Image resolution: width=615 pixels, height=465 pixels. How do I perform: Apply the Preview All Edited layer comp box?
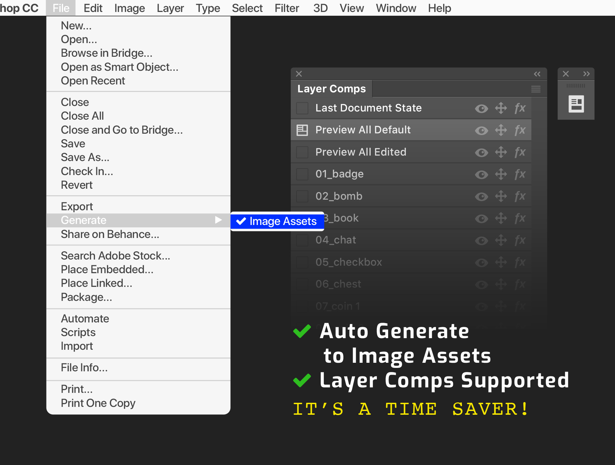pyautogui.click(x=302, y=152)
